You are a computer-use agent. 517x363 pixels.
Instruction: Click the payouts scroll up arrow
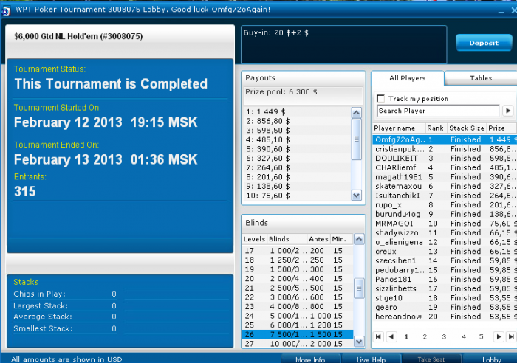[357, 113]
